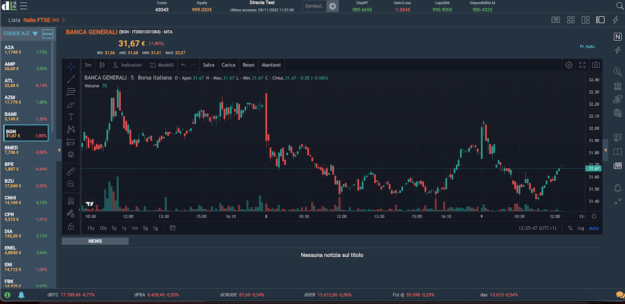This screenshot has height=304, width=625.
Task: Open chart settings gear icon
Action: (x=569, y=65)
